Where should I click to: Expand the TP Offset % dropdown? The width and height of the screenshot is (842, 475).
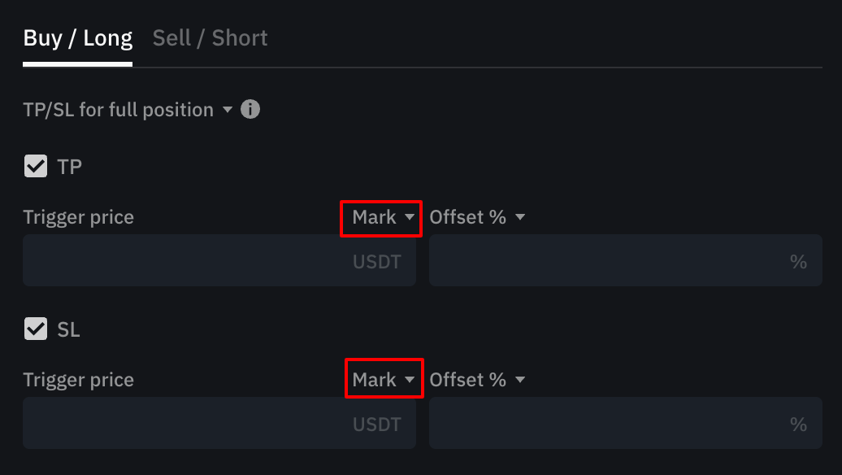click(477, 217)
